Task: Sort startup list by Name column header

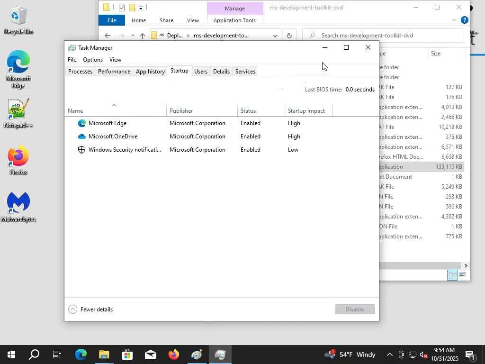Action: point(115,110)
